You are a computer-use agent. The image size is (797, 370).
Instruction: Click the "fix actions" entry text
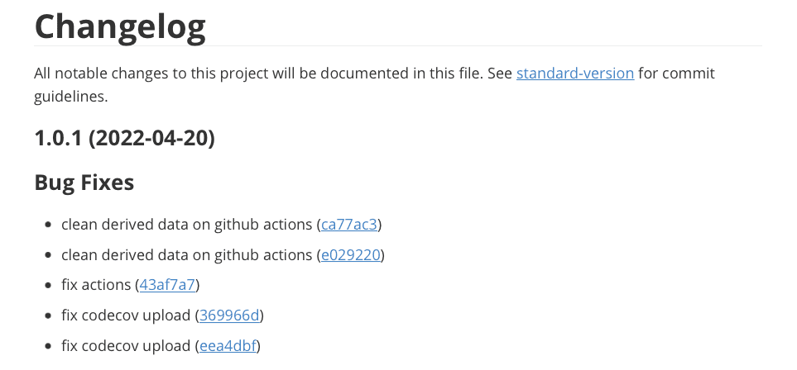96,285
